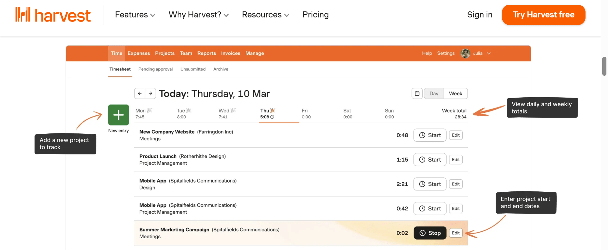The width and height of the screenshot is (608, 250).
Task: Select Sat 0:00 in the week row
Action: click(348, 113)
